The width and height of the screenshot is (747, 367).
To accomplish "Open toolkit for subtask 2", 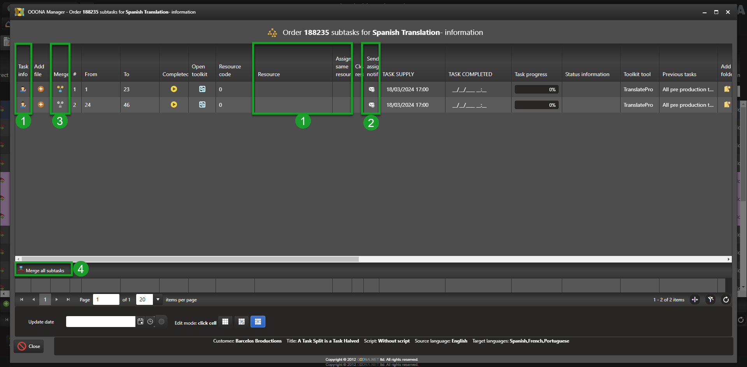I will (x=202, y=104).
